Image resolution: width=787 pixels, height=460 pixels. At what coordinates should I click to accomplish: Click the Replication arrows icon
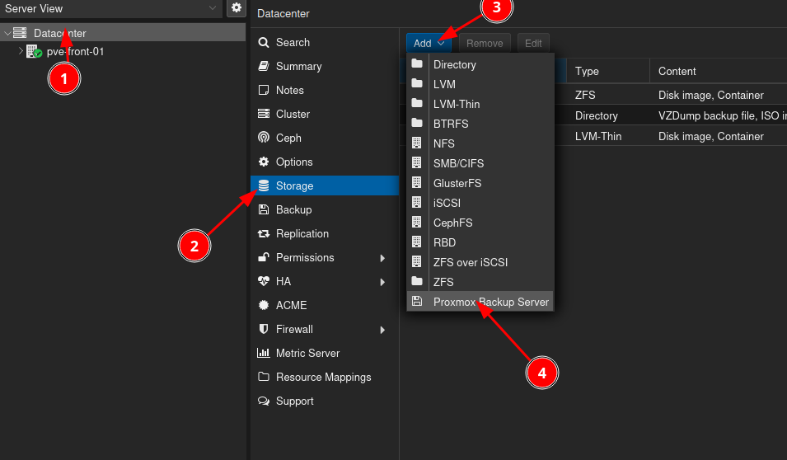tap(264, 233)
